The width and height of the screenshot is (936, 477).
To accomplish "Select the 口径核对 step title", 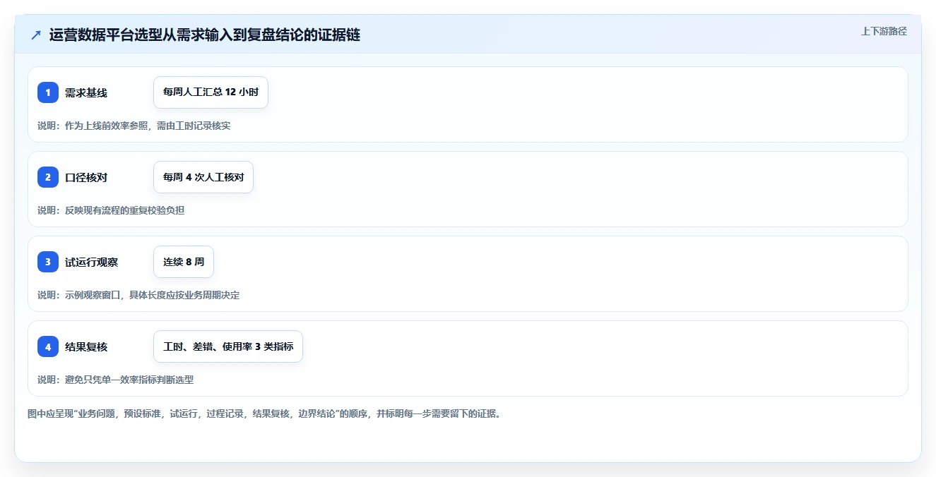I will point(86,177).
